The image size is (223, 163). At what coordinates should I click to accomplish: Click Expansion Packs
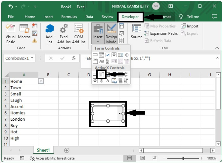pyautogui.click(x=161, y=33)
